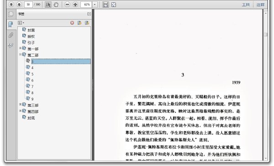
Task: Activate the text selection tool
Action: tap(48, 5)
